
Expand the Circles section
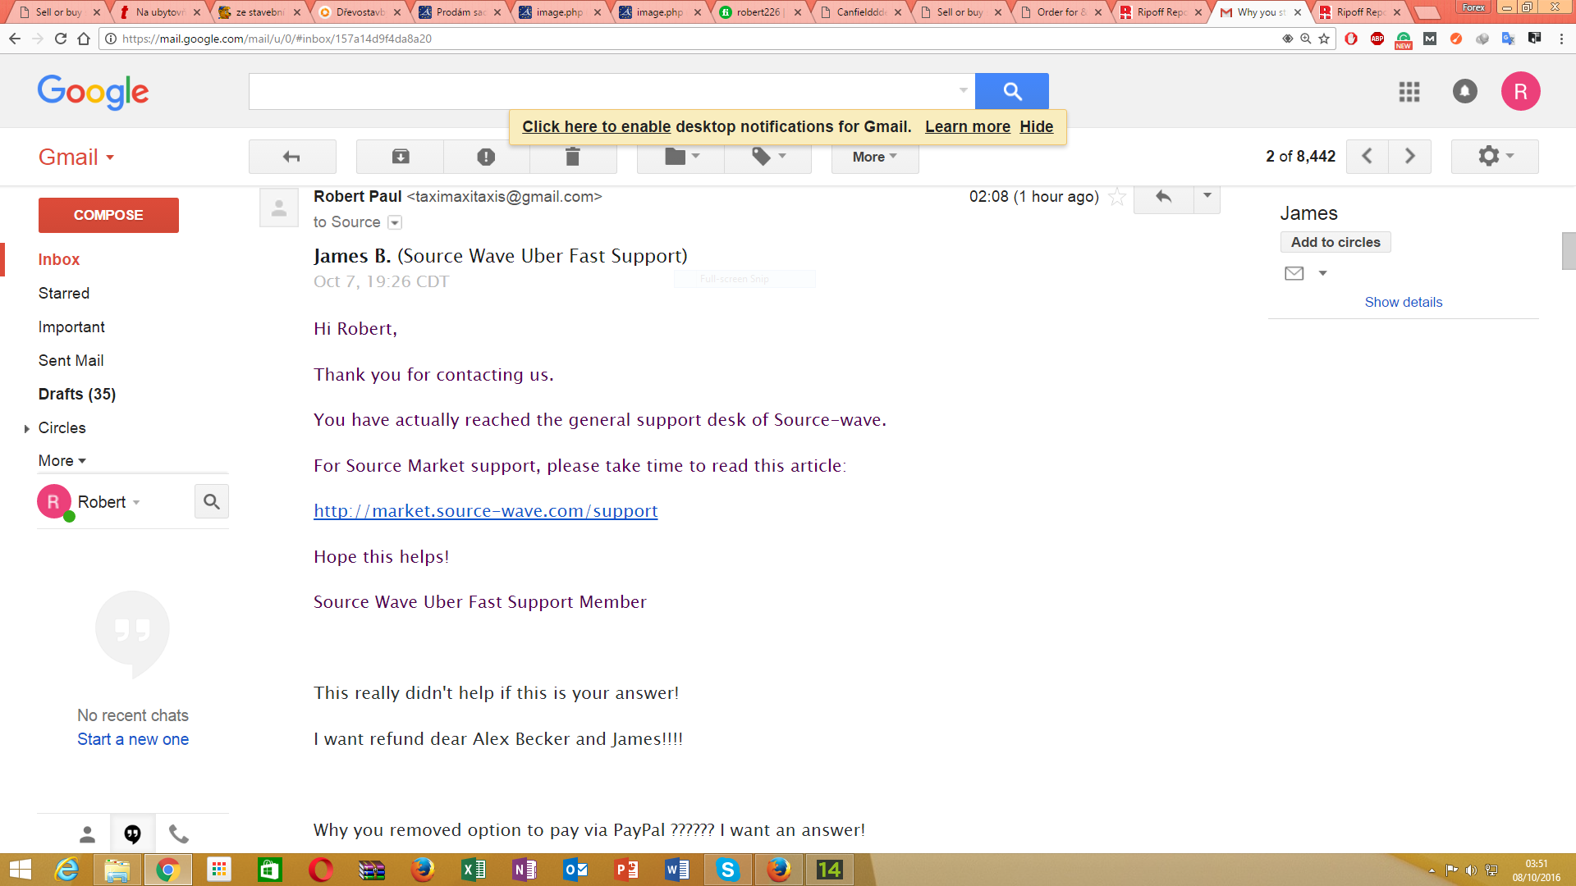coord(27,428)
